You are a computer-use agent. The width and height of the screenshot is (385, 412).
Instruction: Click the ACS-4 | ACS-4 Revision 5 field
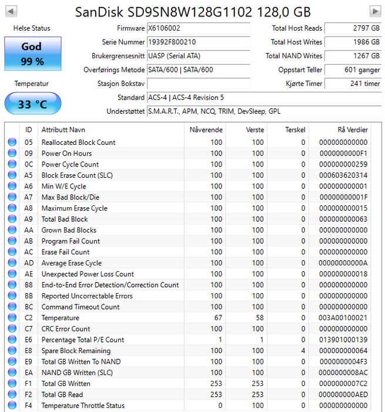pos(264,98)
